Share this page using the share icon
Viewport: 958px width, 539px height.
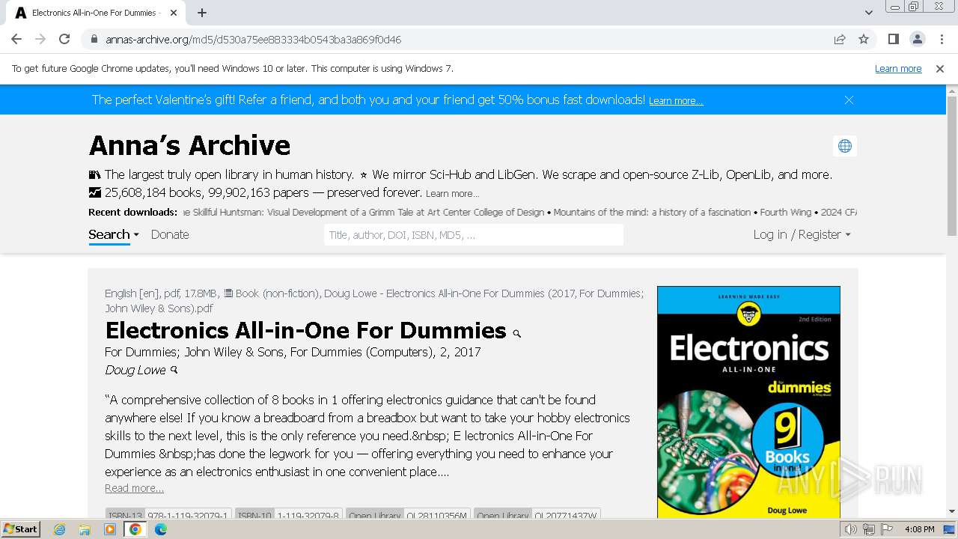pyautogui.click(x=840, y=39)
